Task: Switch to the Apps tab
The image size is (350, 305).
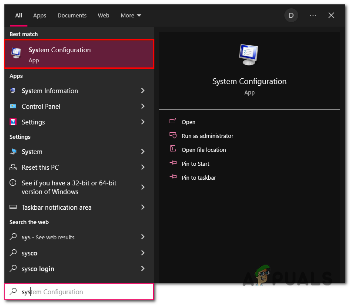Action: point(40,16)
